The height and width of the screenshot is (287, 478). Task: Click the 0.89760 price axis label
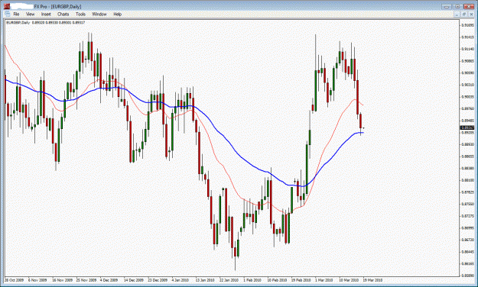467,108
